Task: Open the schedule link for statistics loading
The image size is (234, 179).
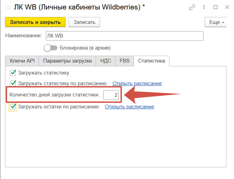Action: tap(137, 83)
